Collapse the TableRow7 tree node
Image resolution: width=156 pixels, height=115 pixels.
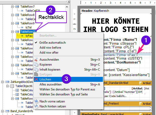click(x=12, y=7)
